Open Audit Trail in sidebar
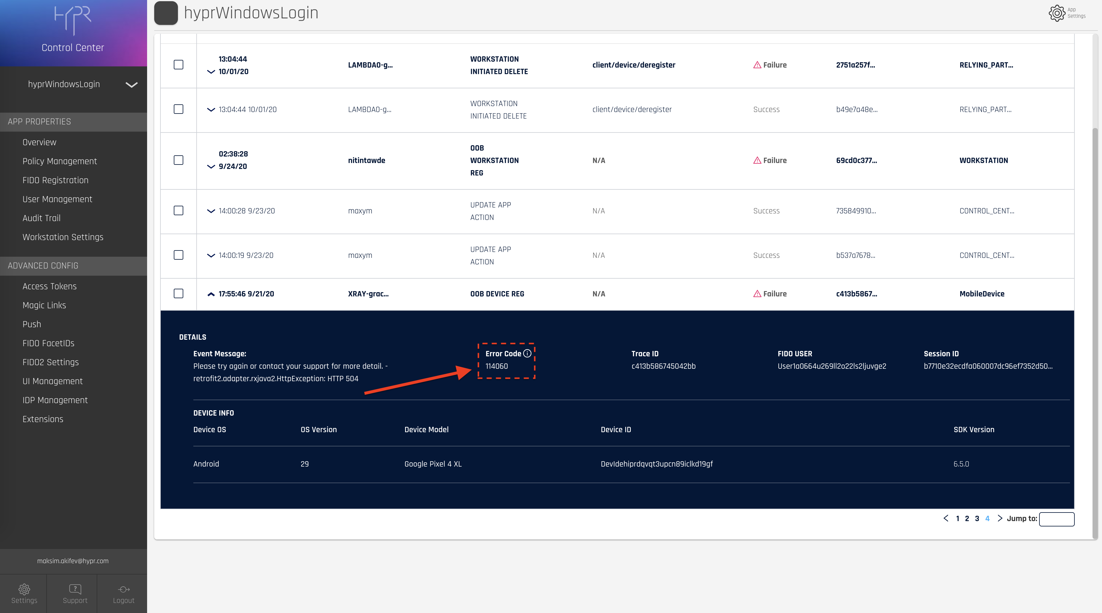Screen dimensions: 1102x613 click(x=42, y=218)
